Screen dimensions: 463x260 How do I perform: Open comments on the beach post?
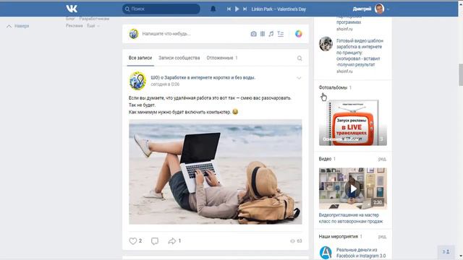[x=155, y=240]
